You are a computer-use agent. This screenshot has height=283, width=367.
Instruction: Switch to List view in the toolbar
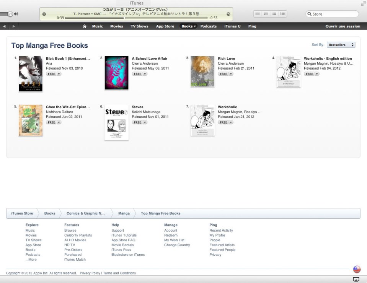pos(258,14)
